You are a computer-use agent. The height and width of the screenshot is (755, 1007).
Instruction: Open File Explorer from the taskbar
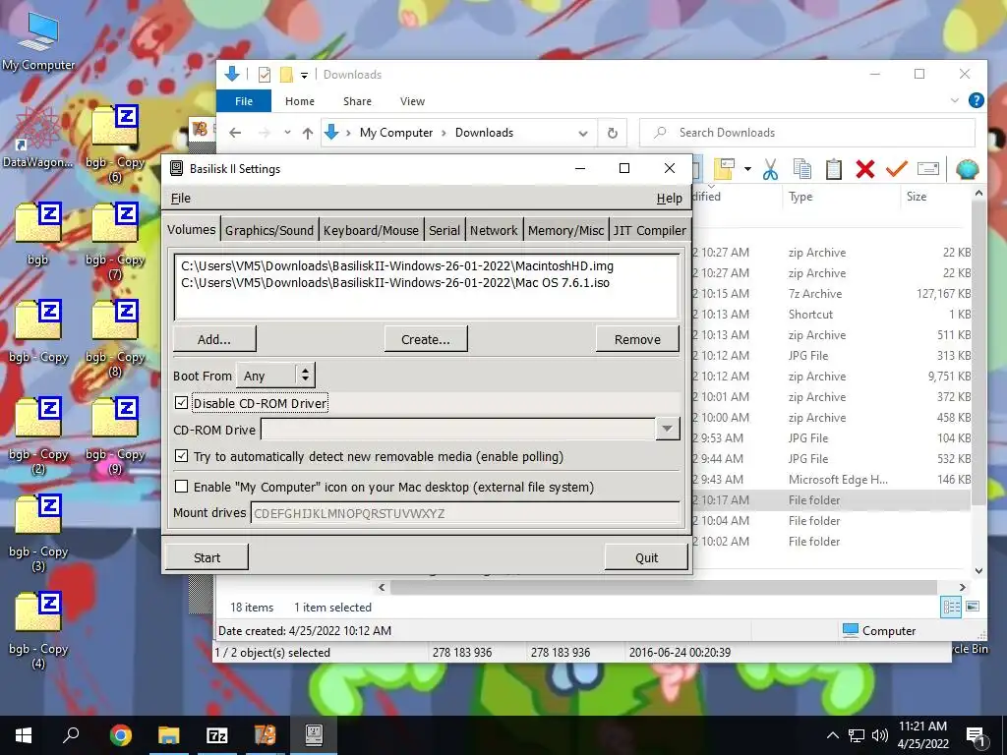pos(169,735)
